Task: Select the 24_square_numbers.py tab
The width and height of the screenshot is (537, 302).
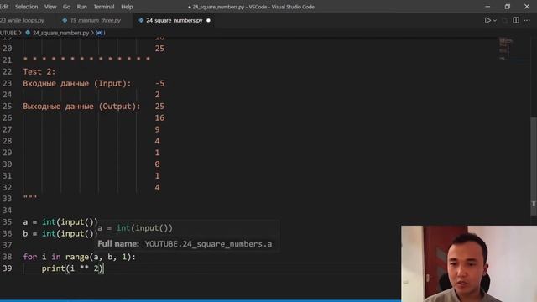Action: pos(174,20)
